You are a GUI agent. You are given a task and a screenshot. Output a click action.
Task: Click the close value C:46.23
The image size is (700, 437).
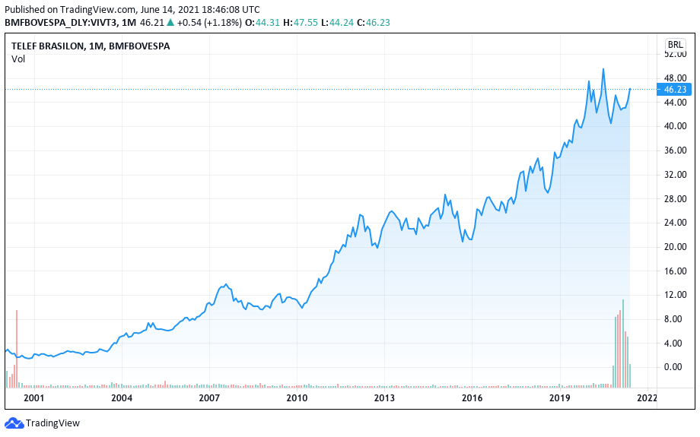pyautogui.click(x=374, y=22)
